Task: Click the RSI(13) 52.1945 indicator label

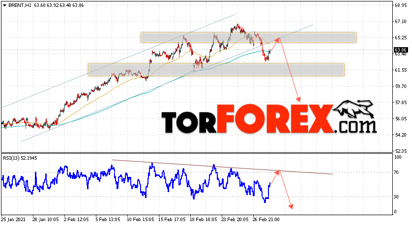Action: pos(20,158)
